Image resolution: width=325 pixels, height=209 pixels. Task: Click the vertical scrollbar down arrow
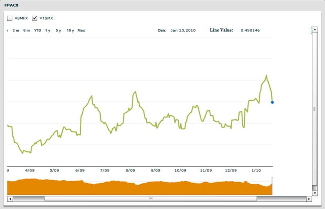click(x=315, y=193)
